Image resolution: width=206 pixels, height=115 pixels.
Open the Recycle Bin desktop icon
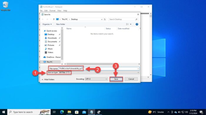[5, 6]
